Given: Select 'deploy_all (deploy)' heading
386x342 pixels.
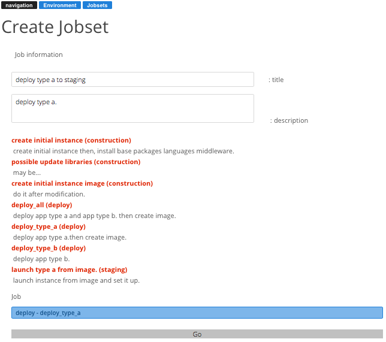Looking at the screenshot, I should point(41,205).
